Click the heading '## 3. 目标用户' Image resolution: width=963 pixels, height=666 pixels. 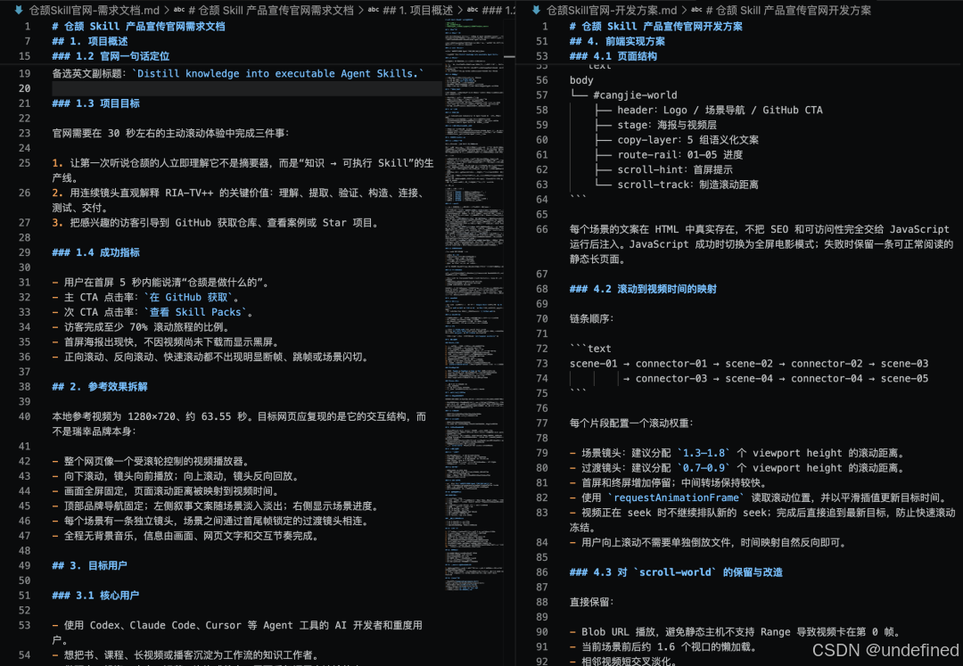[90, 565]
